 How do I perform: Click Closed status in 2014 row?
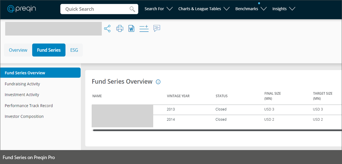tap(221, 119)
